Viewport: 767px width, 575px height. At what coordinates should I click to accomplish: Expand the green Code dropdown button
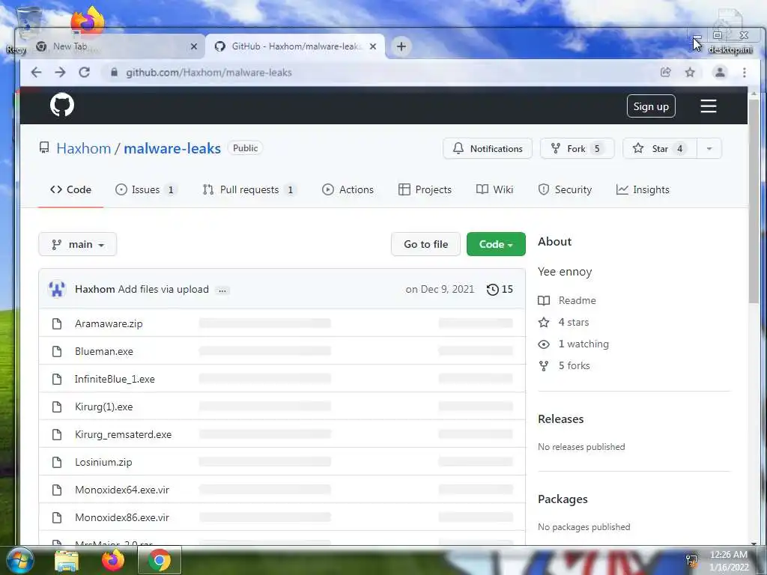[496, 245]
